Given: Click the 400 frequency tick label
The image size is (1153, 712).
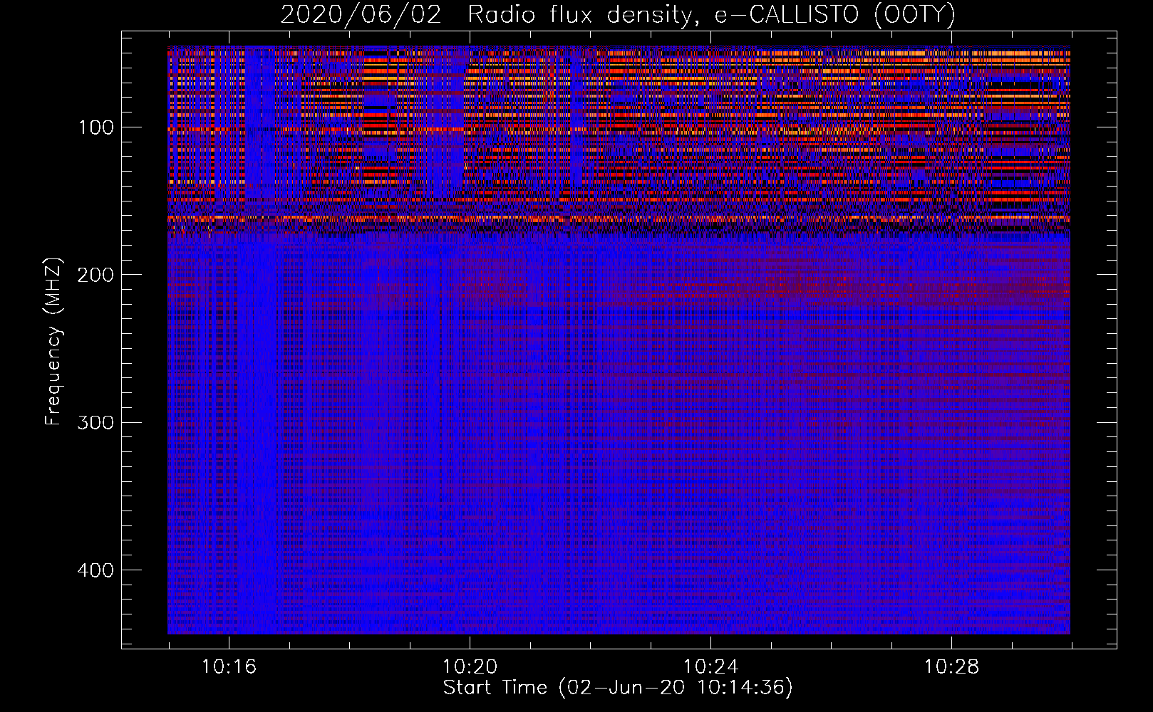Looking at the screenshot, I should pos(95,571).
